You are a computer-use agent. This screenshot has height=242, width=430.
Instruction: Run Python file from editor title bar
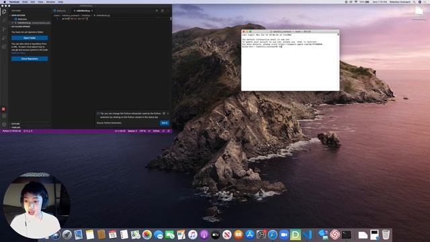pos(157,11)
